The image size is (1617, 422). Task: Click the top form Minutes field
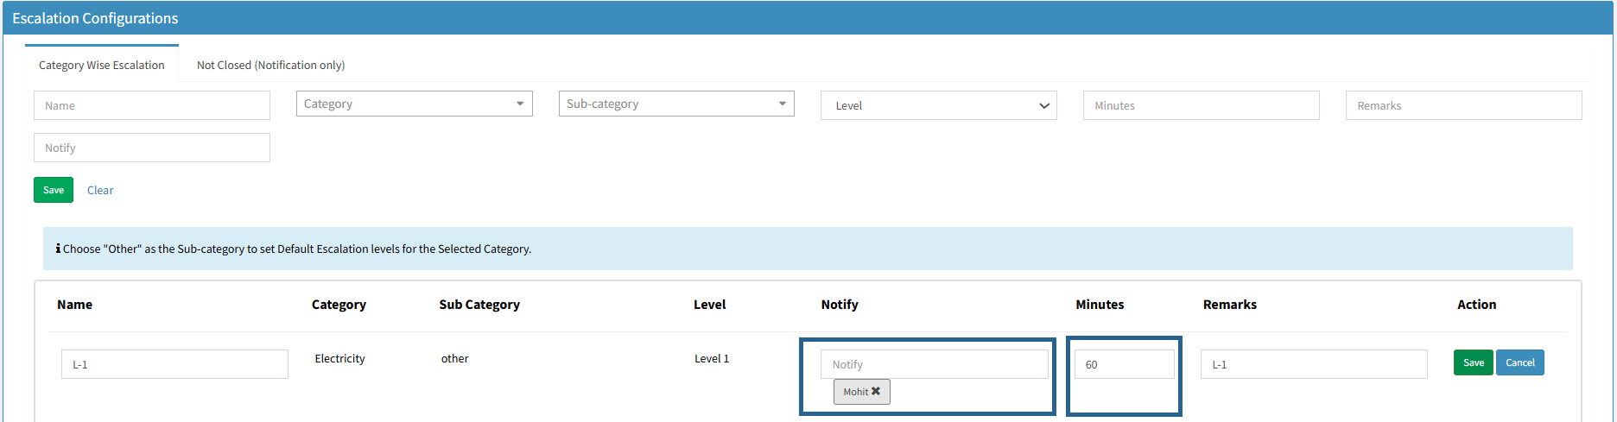coord(1201,105)
